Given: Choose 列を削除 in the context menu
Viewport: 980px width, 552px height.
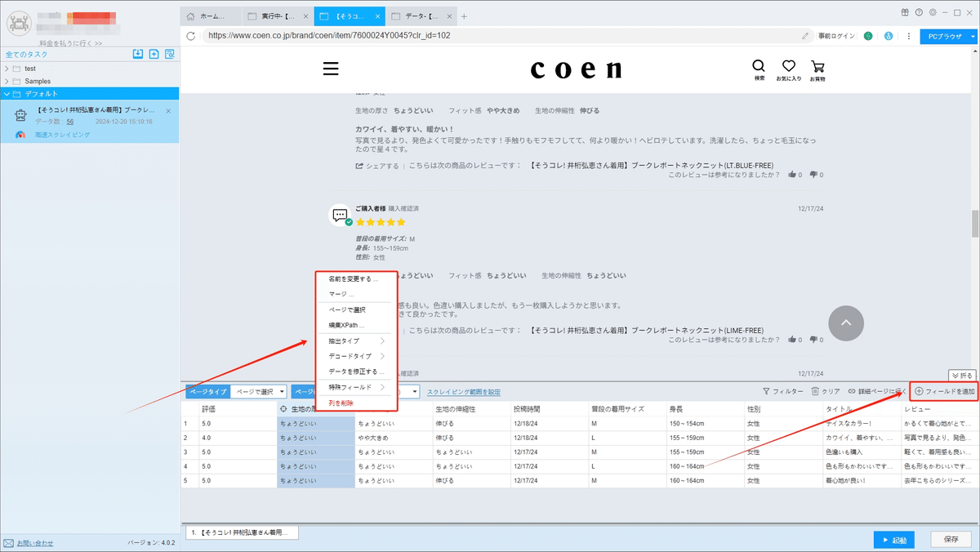Looking at the screenshot, I should [356, 403].
